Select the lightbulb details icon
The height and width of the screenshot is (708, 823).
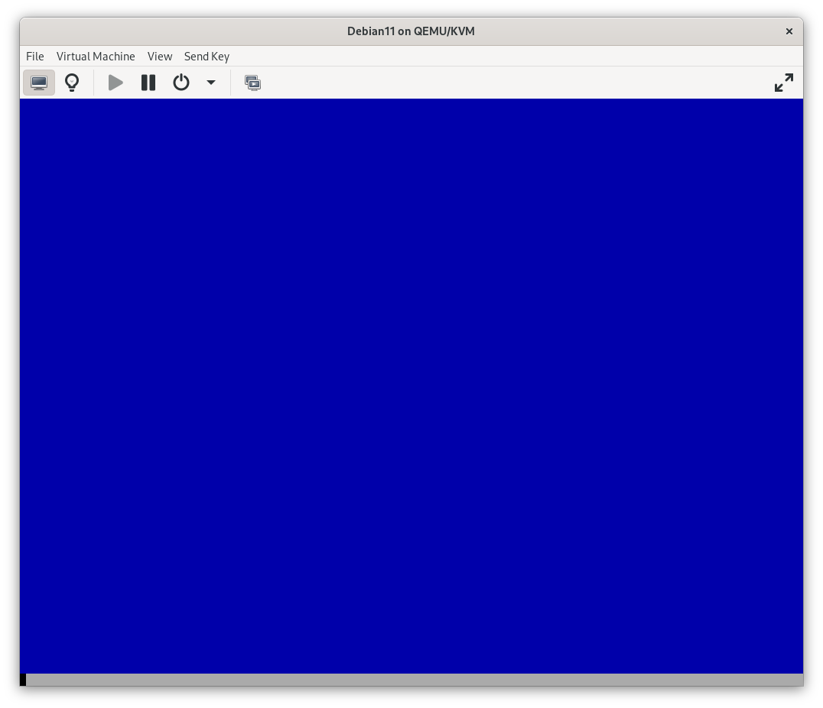tap(72, 82)
